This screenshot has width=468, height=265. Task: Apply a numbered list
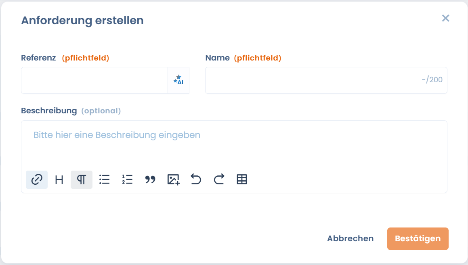point(127,179)
